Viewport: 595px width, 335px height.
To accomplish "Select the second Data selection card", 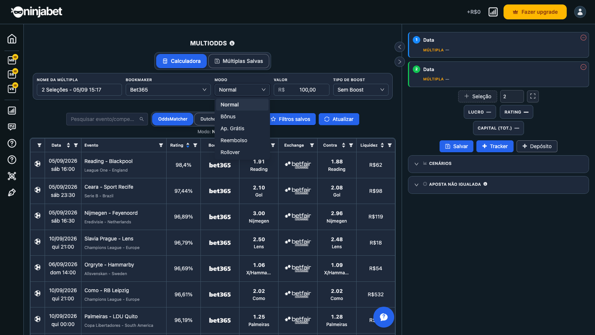I will [x=498, y=74].
